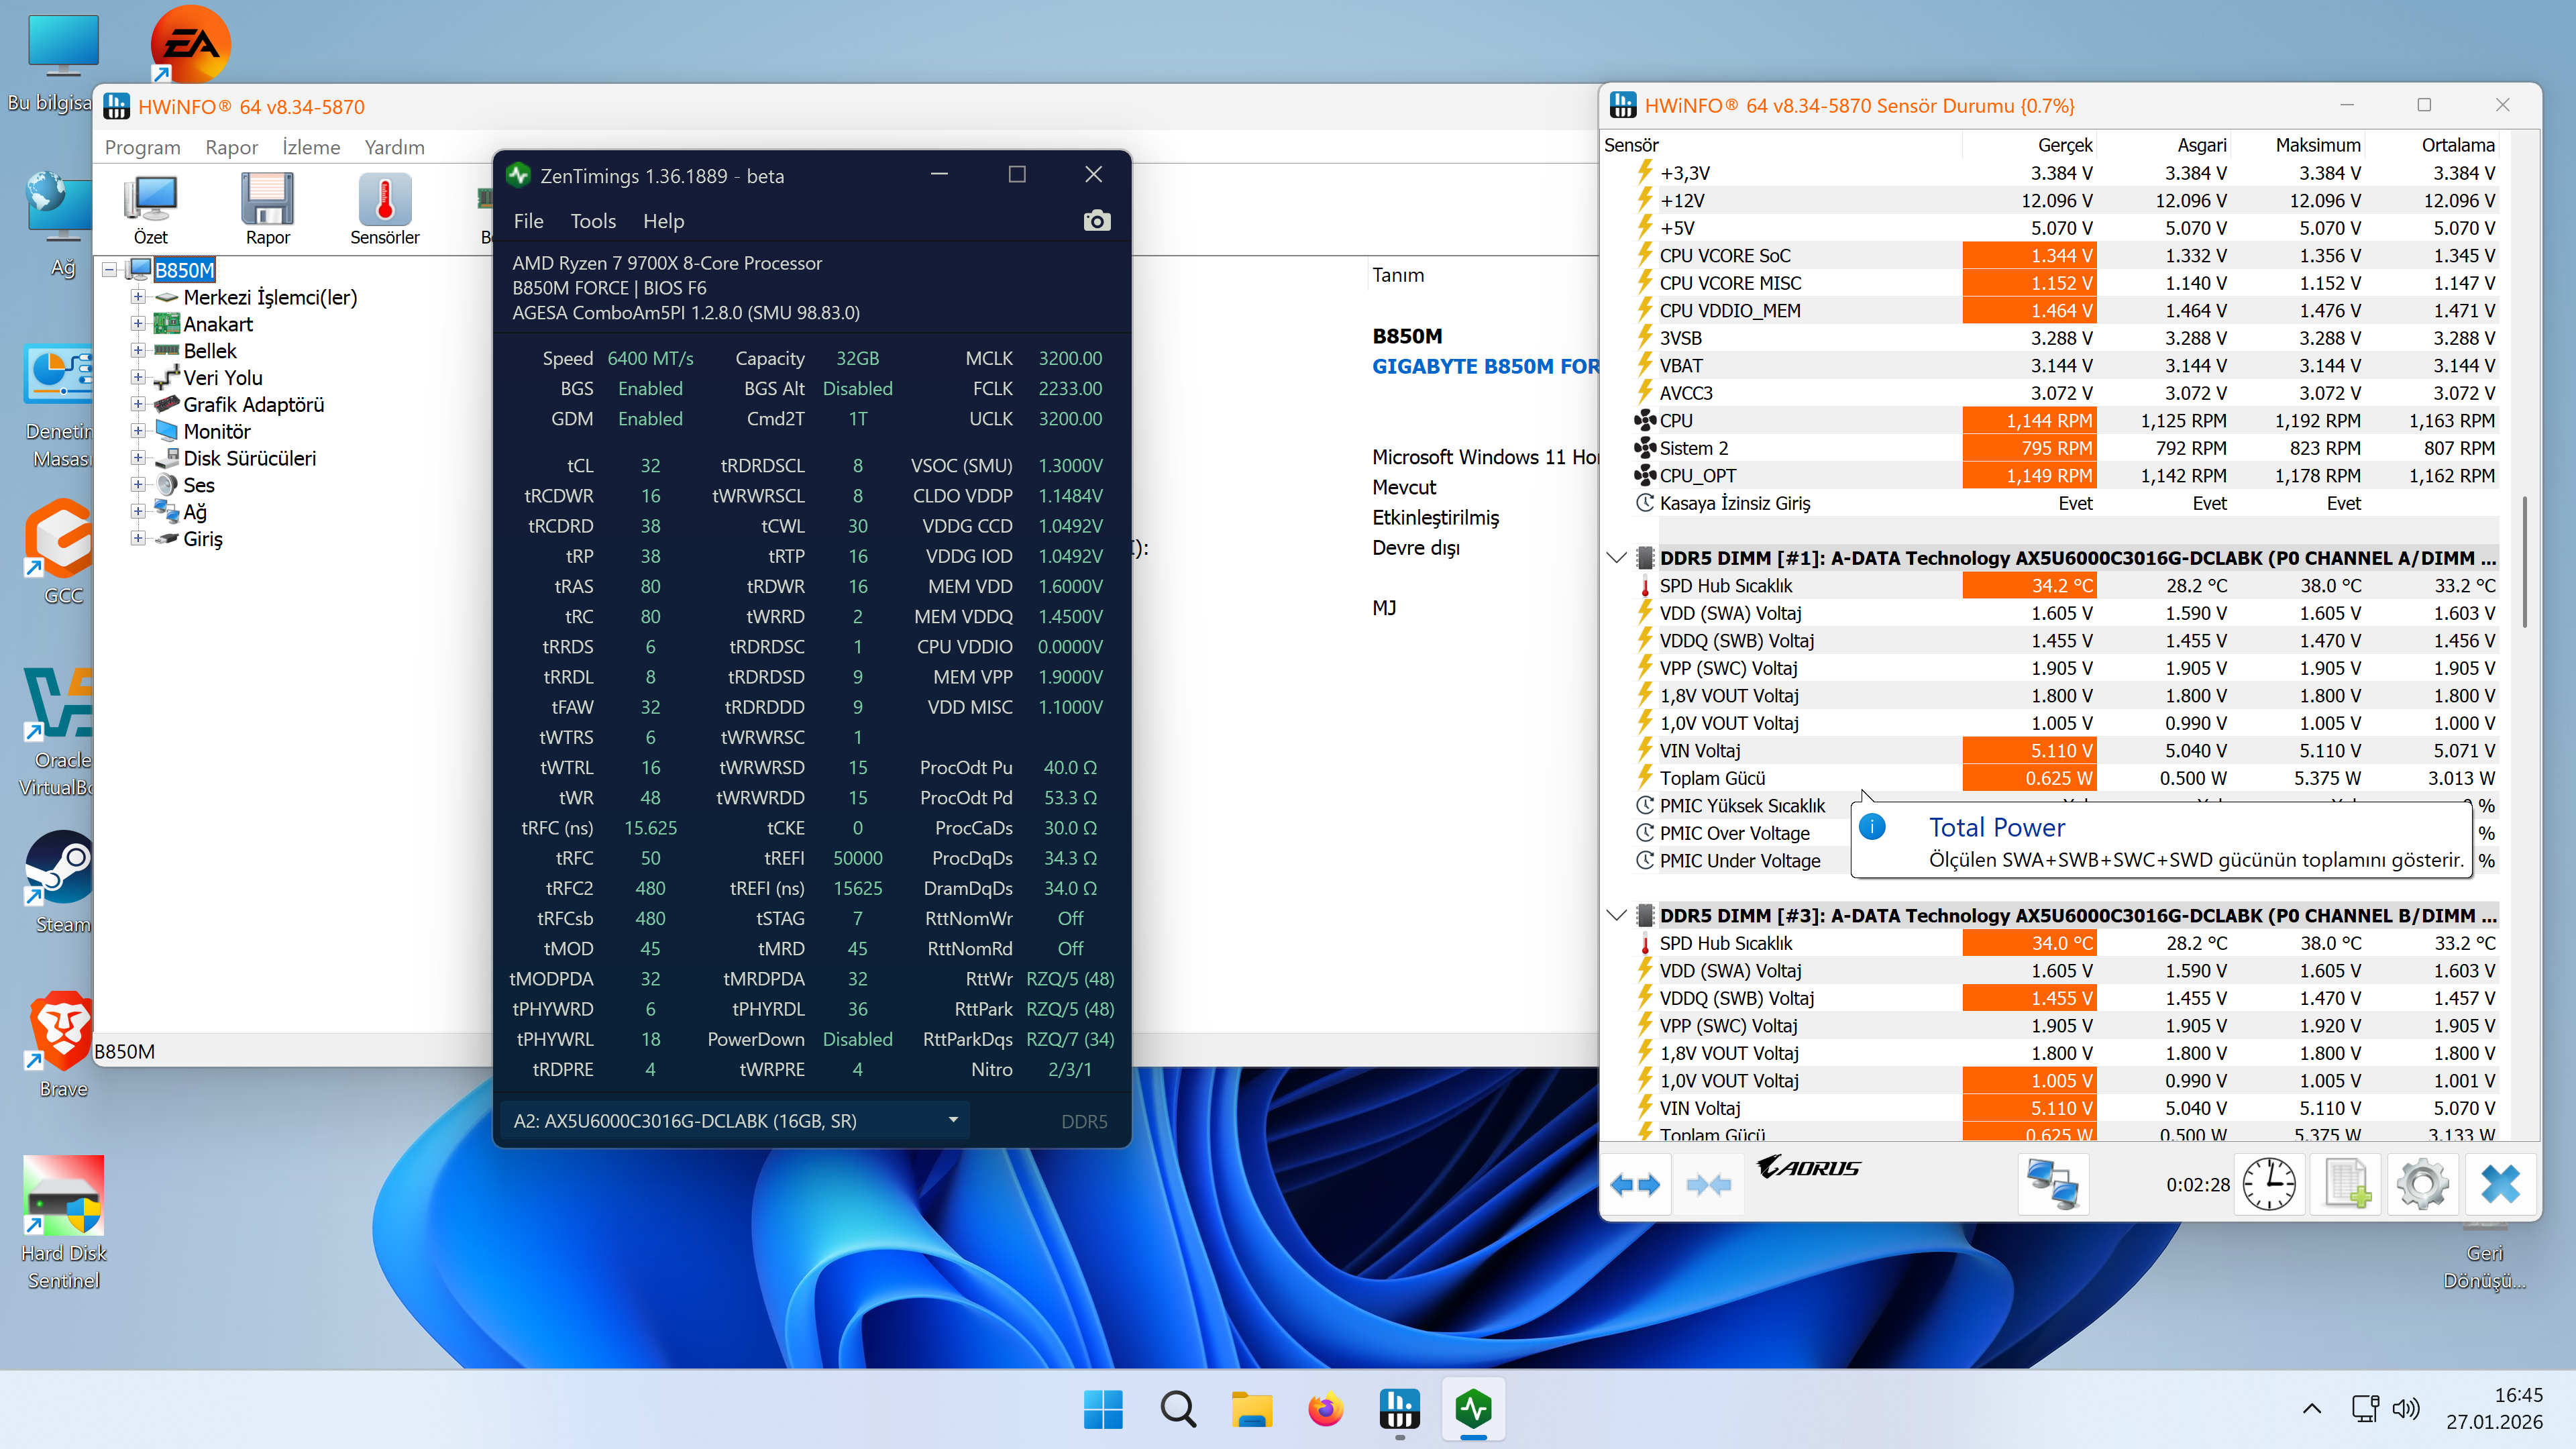This screenshot has width=2576, height=1449.
Task: Open taskbar Search magnifier
Action: pyautogui.click(x=1178, y=1410)
